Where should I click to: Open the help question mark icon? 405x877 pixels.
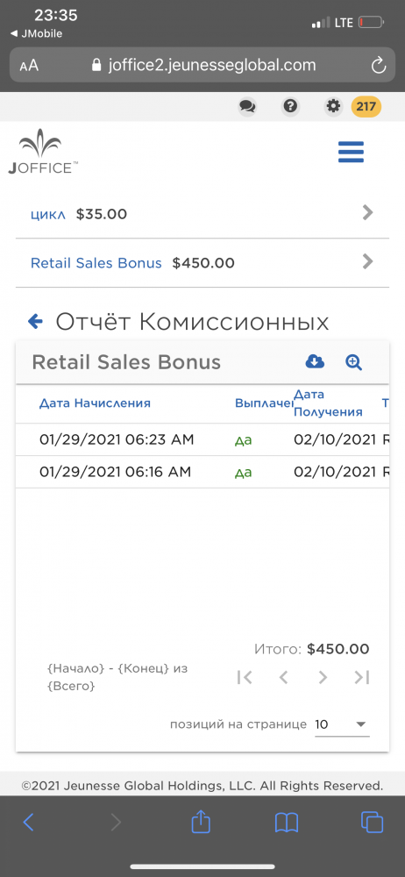(x=290, y=106)
